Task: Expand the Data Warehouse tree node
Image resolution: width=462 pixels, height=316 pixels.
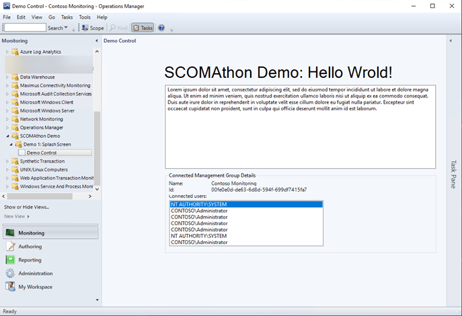Action: click(x=7, y=77)
